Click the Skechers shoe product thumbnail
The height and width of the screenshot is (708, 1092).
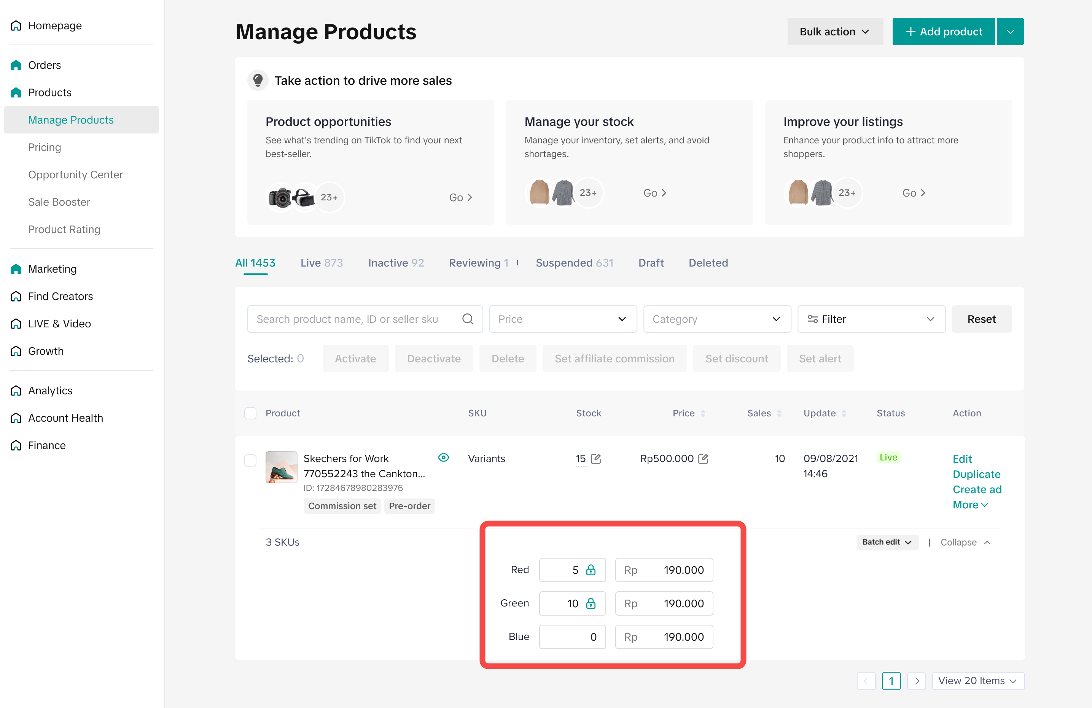[x=281, y=467]
